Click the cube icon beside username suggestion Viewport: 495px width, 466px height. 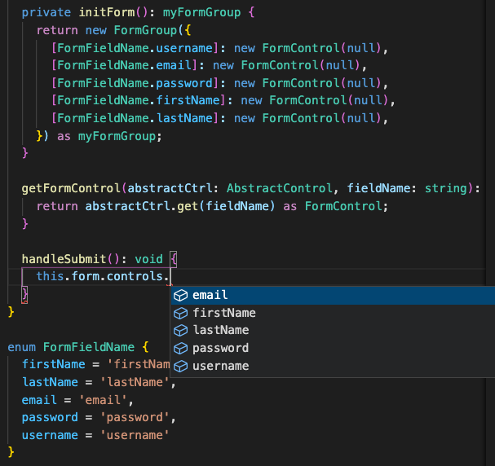coord(180,366)
